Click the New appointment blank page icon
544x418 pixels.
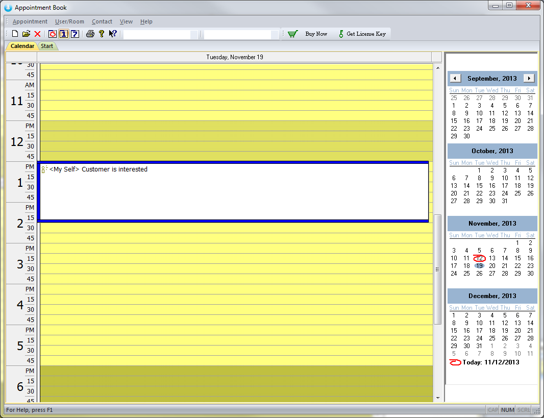[15, 34]
